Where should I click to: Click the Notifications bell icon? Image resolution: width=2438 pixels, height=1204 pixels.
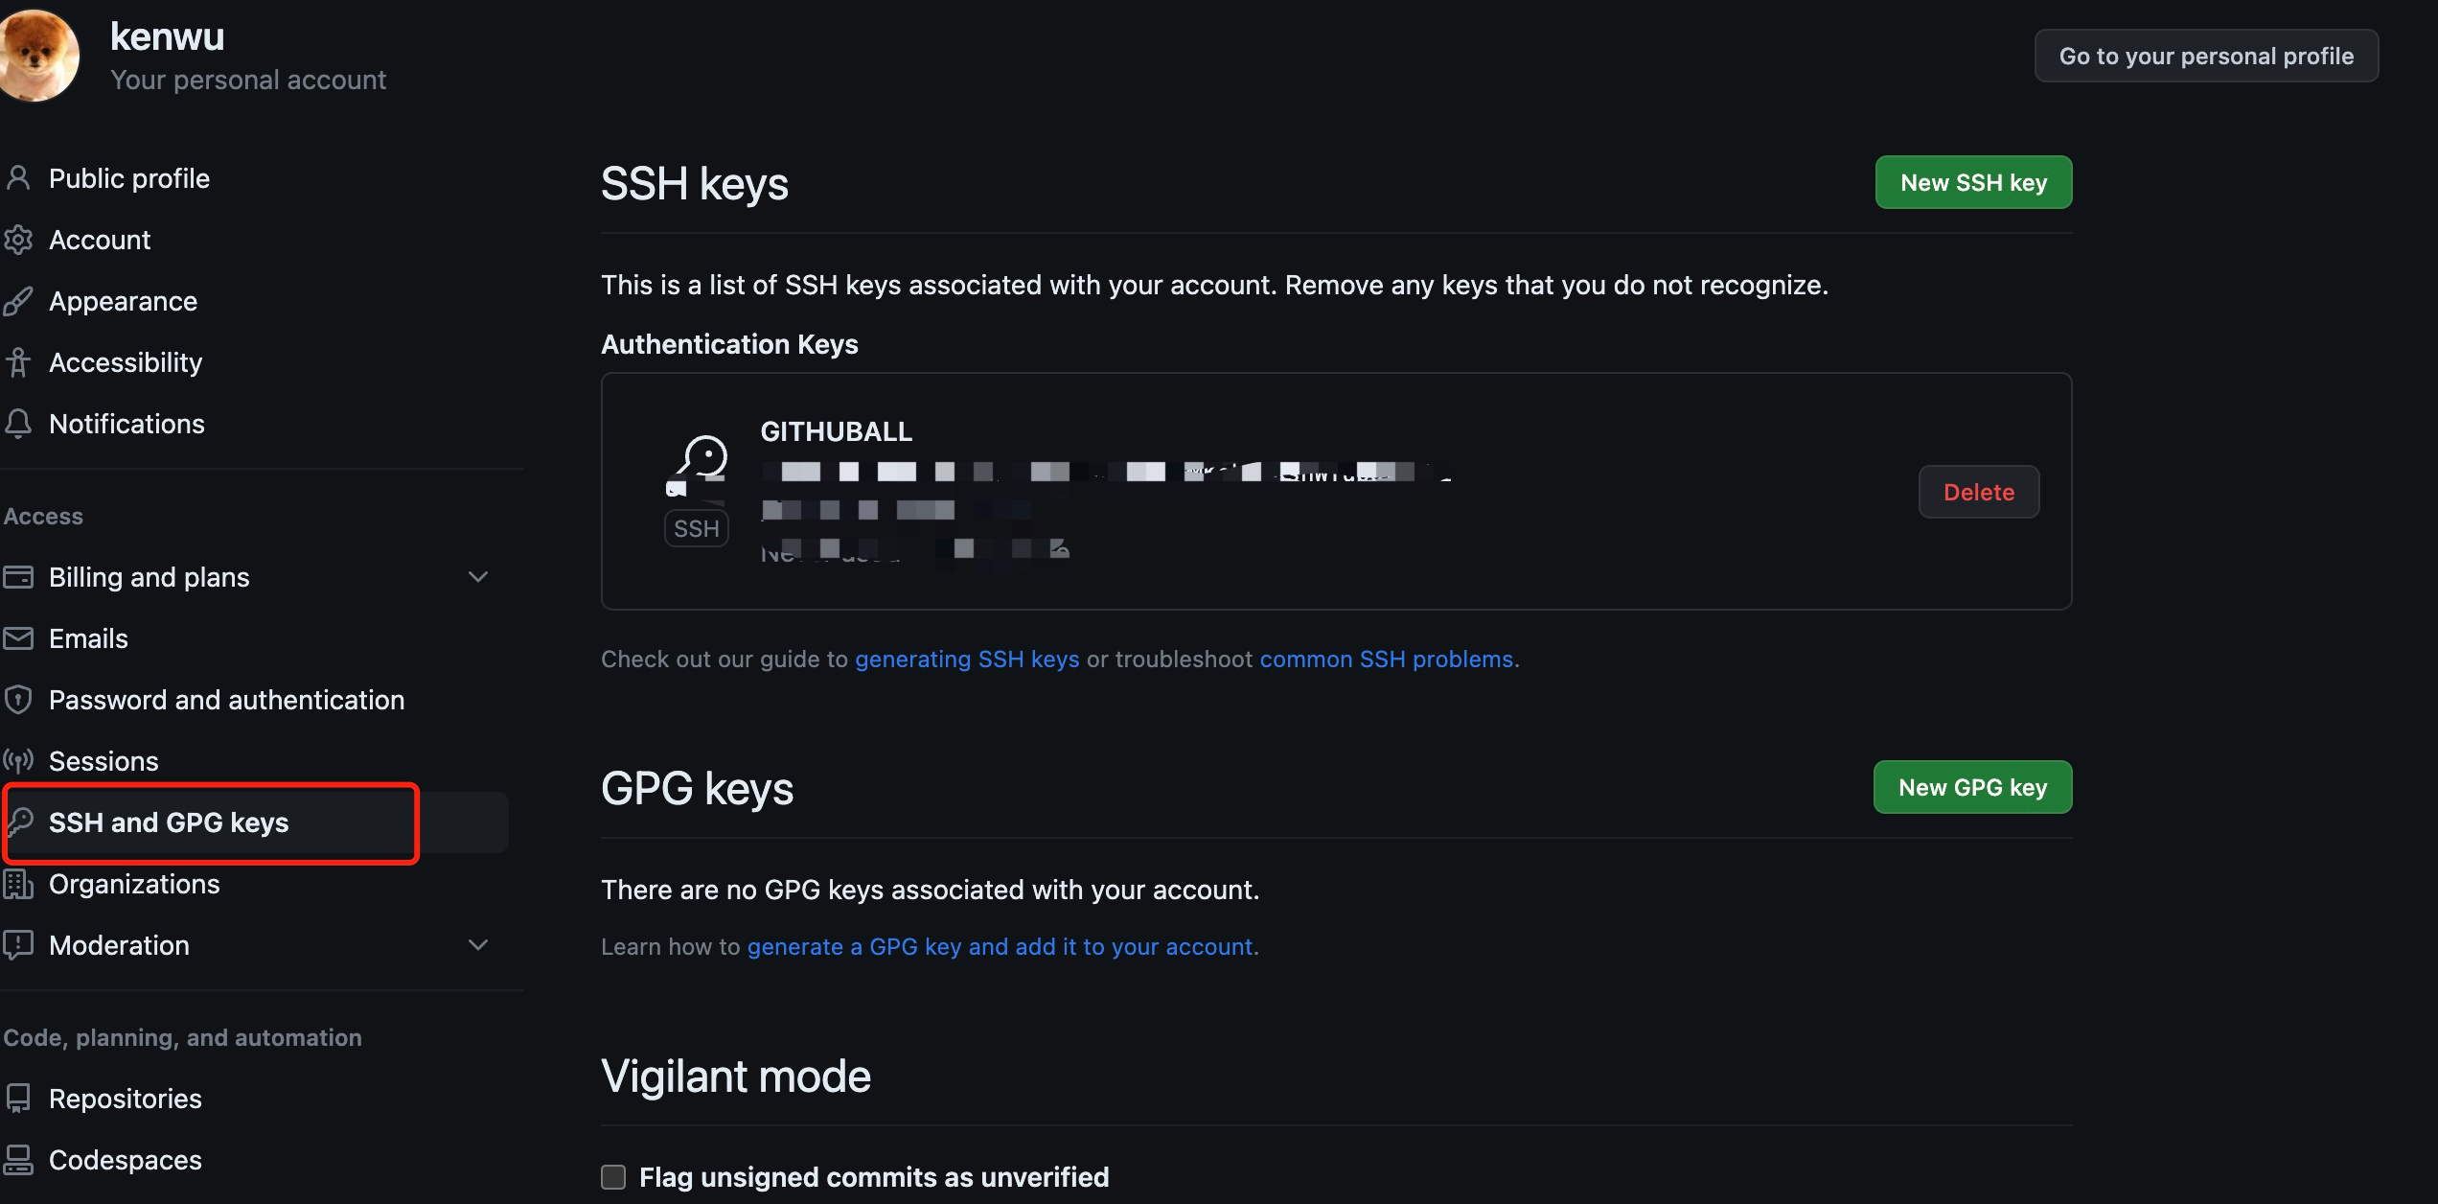pyautogui.click(x=18, y=424)
